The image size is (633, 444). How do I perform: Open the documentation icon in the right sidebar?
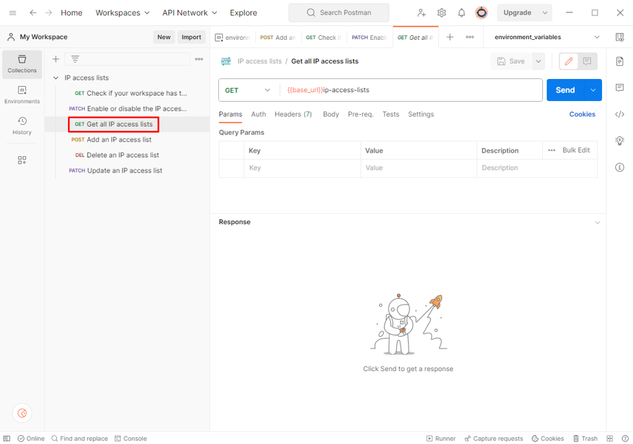(x=620, y=61)
